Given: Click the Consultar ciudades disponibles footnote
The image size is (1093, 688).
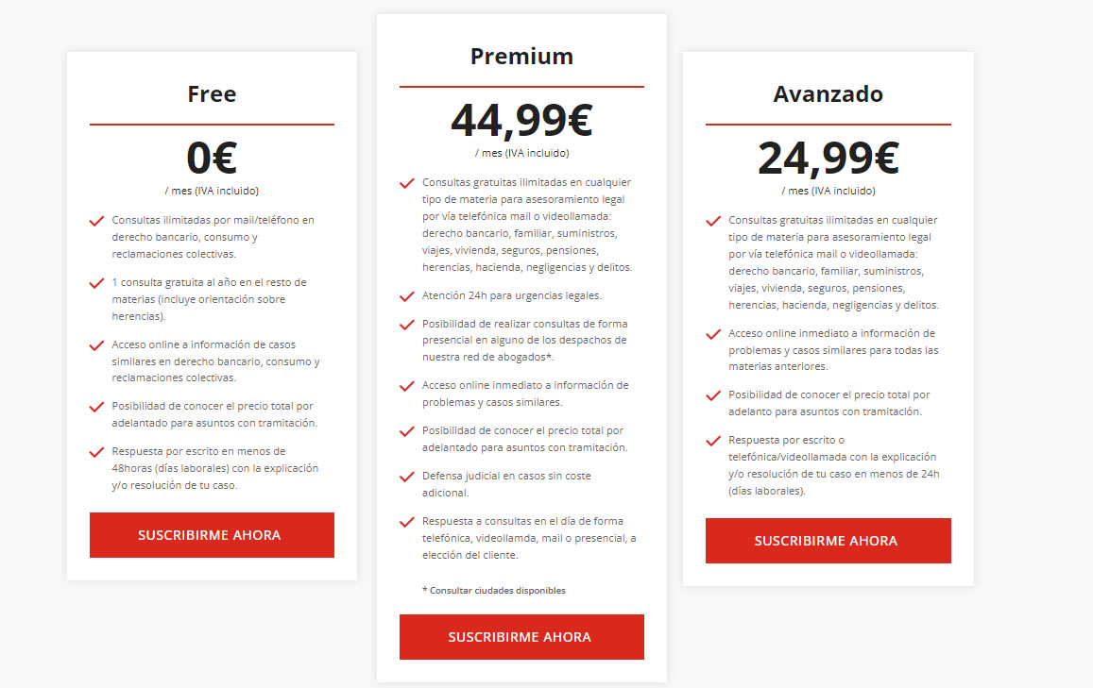Looking at the screenshot, I should [x=494, y=591].
